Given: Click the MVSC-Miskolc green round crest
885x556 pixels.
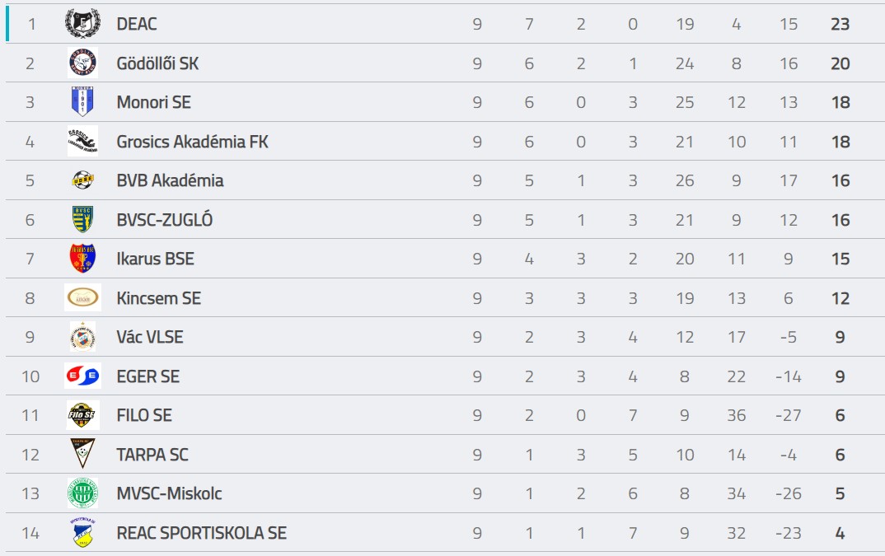Looking at the screenshot, I should [x=82, y=493].
